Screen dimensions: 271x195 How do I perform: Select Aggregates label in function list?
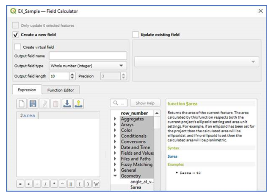click(x=132, y=119)
